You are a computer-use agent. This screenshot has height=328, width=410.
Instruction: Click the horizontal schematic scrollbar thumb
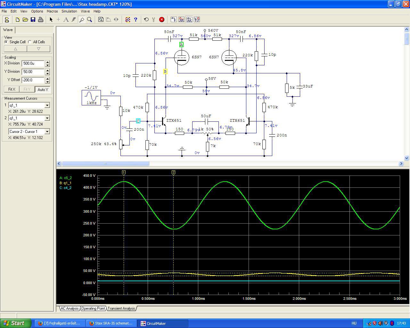coord(105,164)
